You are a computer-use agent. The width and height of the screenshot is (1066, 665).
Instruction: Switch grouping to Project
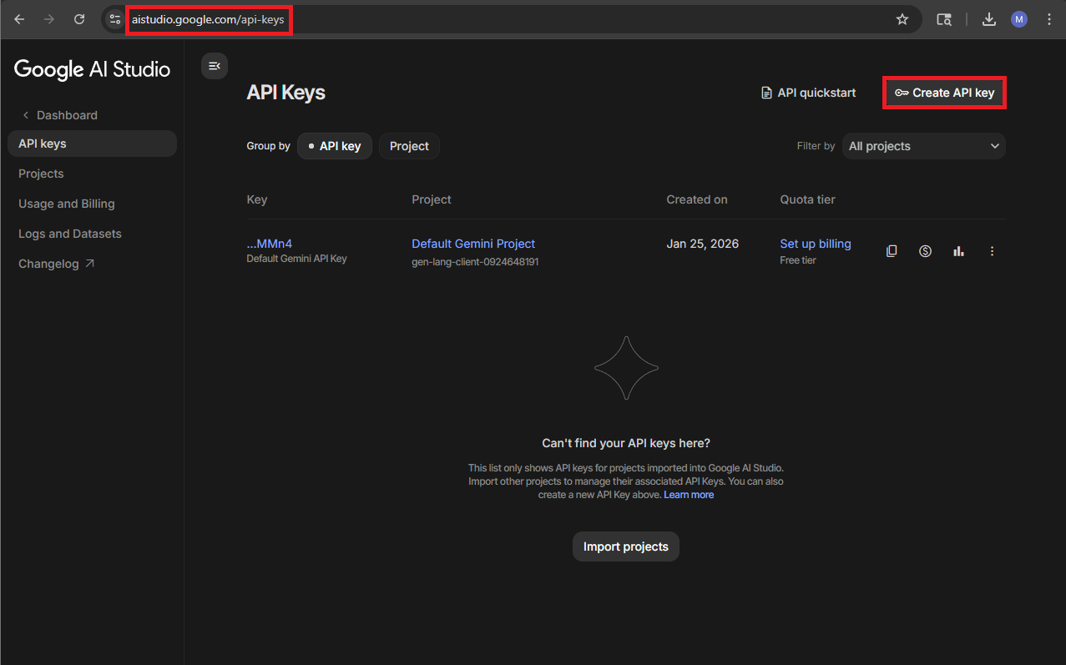(409, 146)
